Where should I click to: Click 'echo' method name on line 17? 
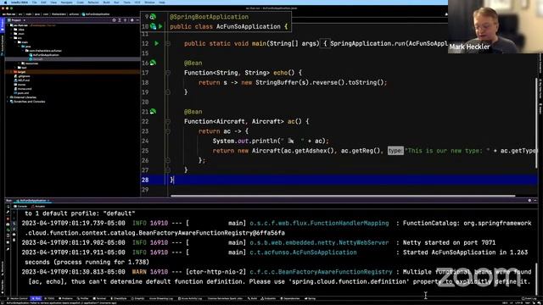click(281, 73)
